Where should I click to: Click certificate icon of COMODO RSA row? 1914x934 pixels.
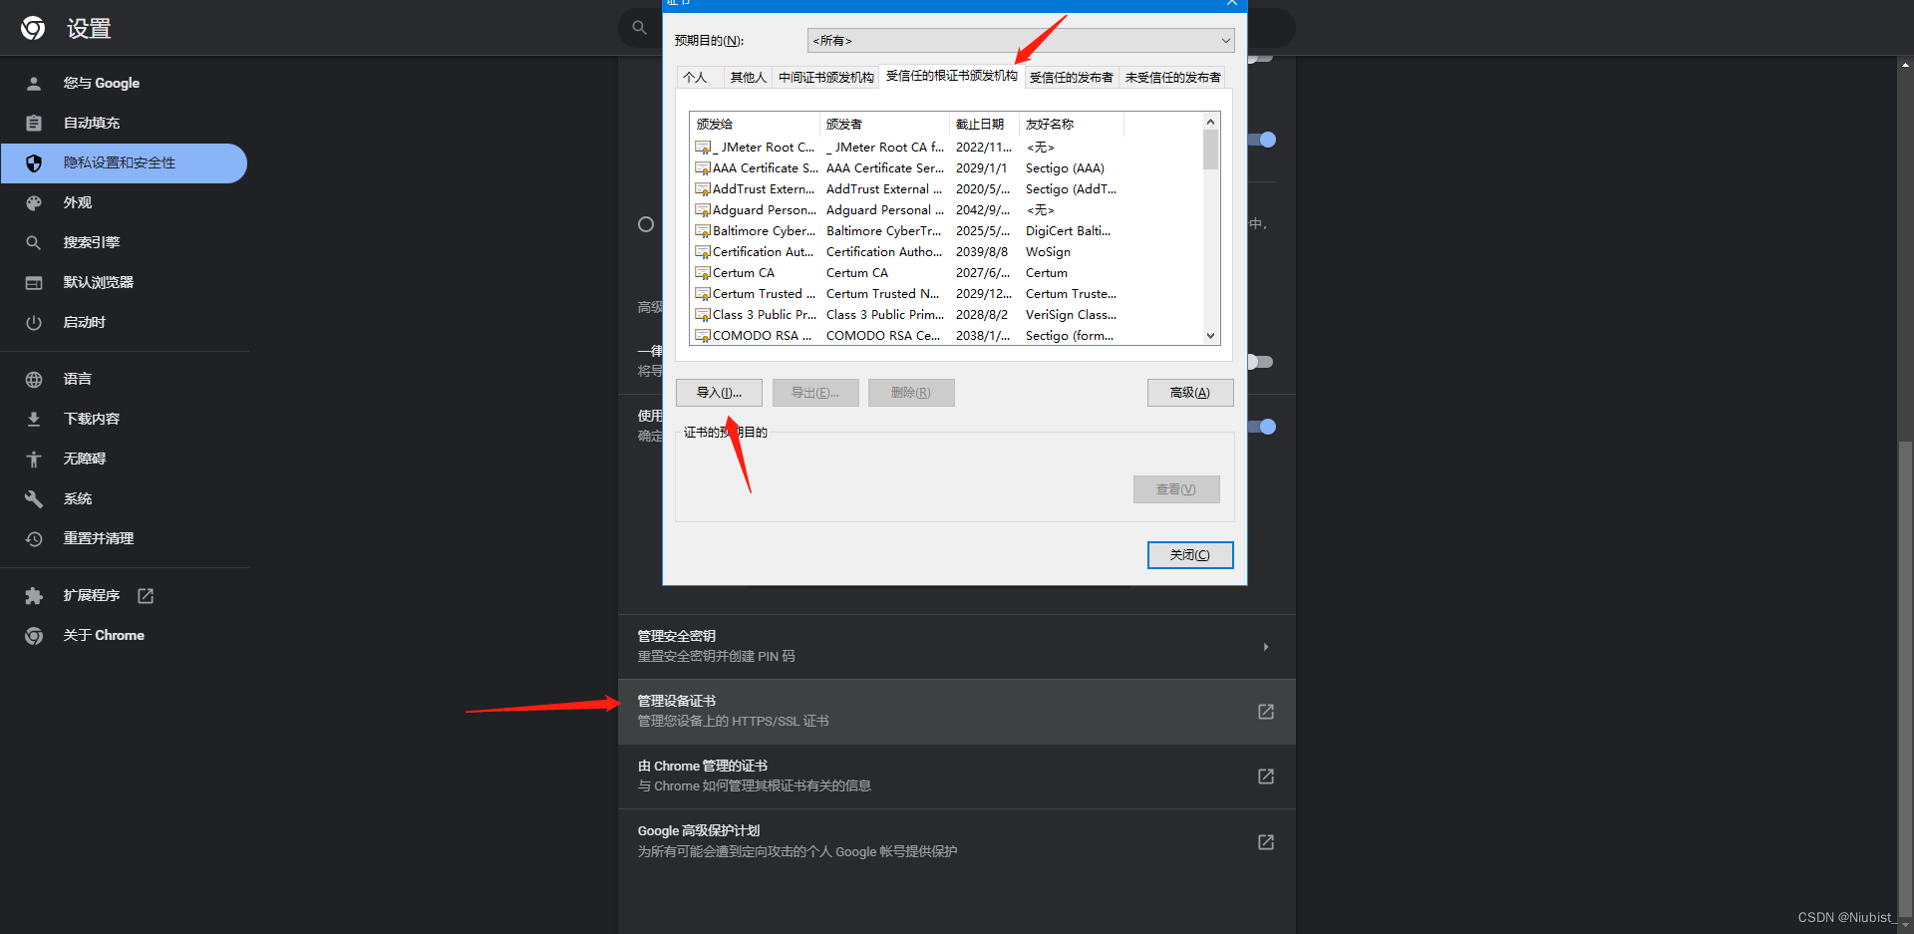click(703, 336)
